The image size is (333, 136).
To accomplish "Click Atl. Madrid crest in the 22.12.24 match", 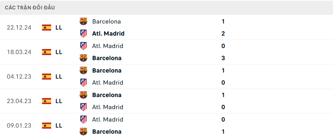I will (x=83, y=34).
